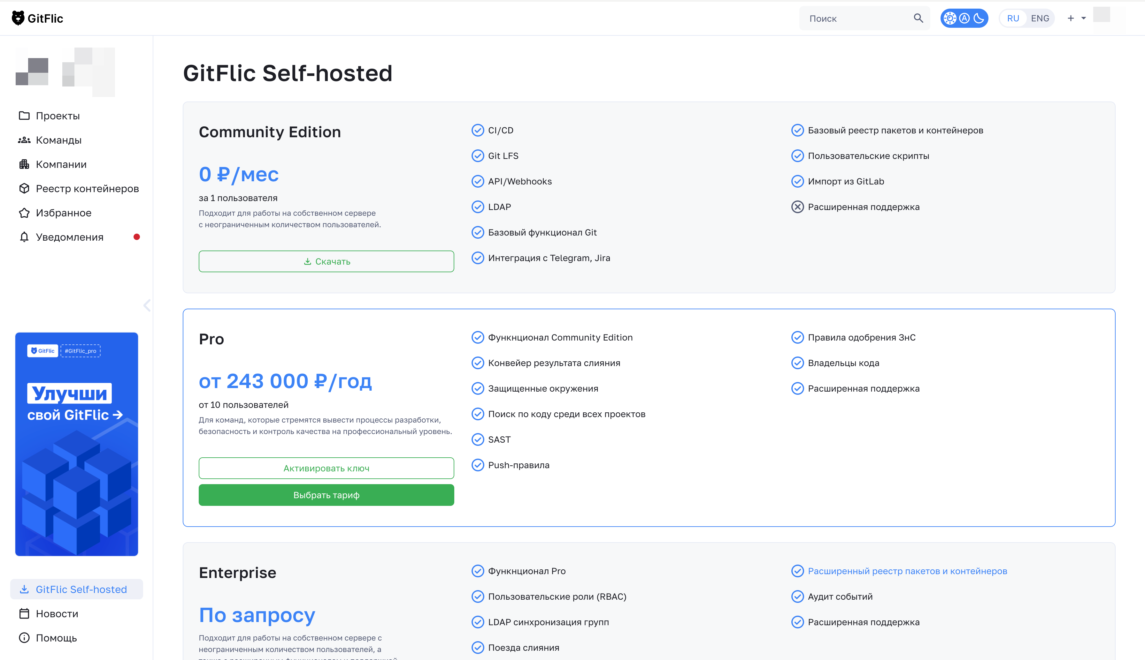The height and width of the screenshot is (660, 1145).
Task: Click the Enterprise plan heading
Action: [237, 573]
